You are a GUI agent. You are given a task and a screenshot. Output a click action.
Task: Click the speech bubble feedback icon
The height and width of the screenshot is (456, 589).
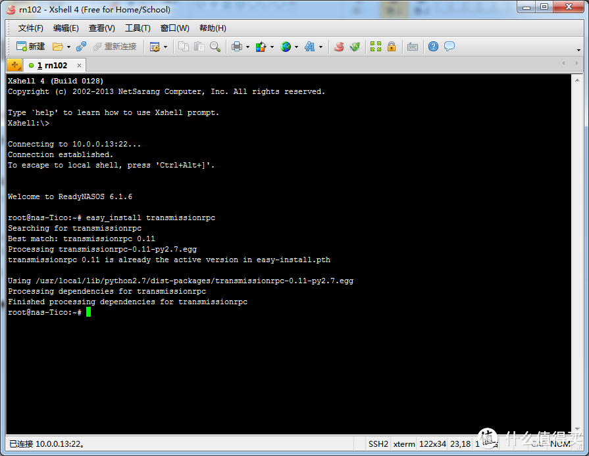pyautogui.click(x=449, y=47)
